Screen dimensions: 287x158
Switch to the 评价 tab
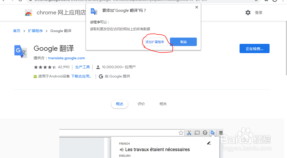coord(141,104)
